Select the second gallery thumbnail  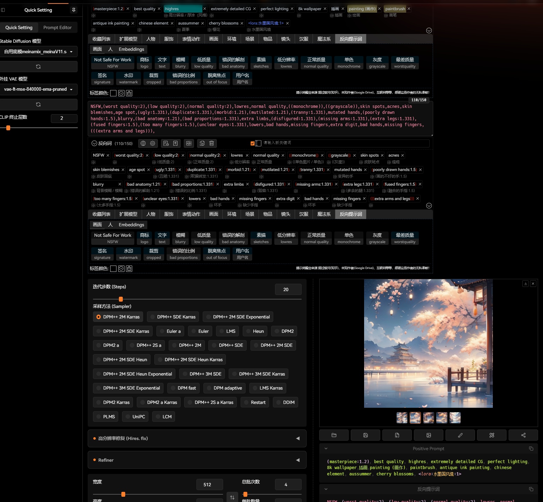click(415, 418)
